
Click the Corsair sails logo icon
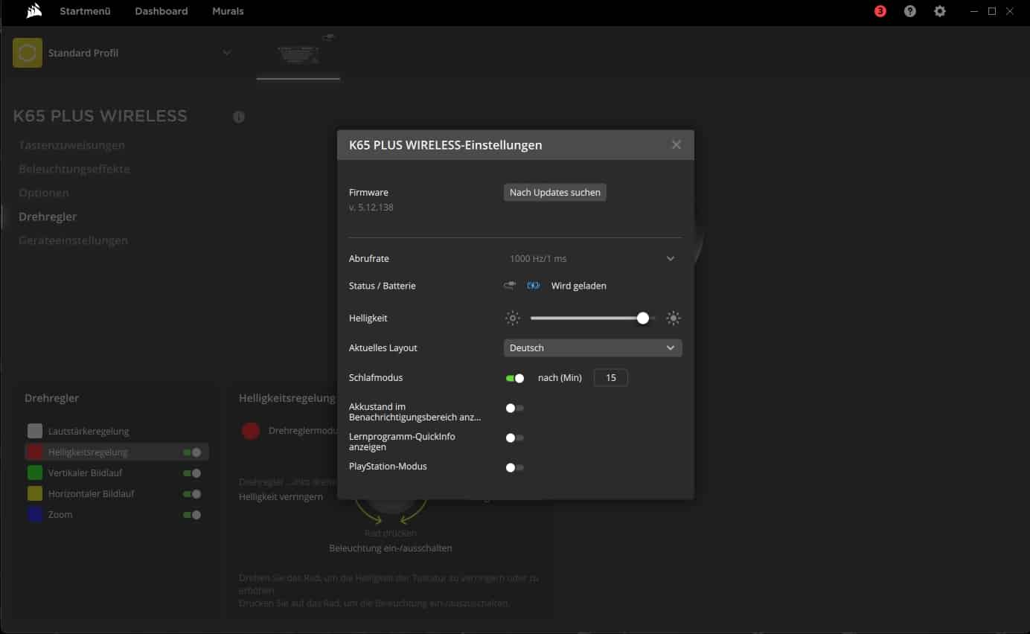pyautogui.click(x=33, y=11)
